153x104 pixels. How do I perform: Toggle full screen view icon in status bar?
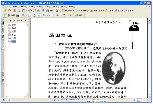coord(4,100)
